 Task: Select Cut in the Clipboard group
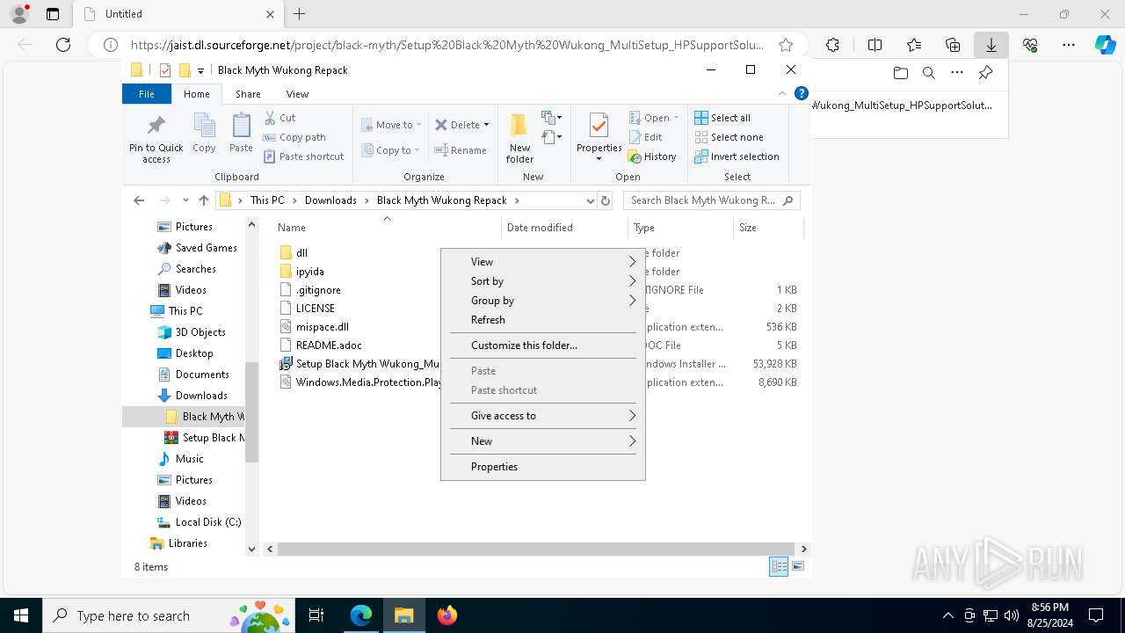click(280, 118)
